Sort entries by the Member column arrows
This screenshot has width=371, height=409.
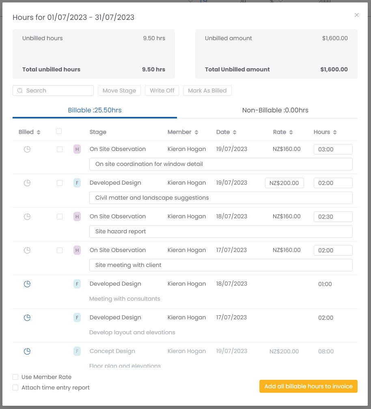[x=196, y=132]
